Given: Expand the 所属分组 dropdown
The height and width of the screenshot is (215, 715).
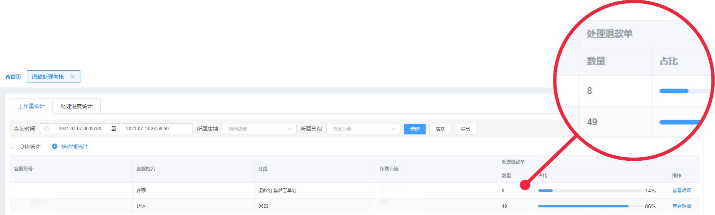Looking at the screenshot, I should click(x=363, y=129).
